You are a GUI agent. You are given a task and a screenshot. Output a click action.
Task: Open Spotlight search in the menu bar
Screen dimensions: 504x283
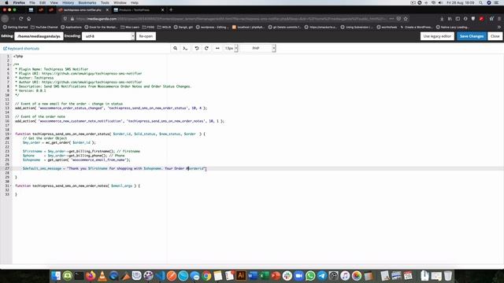tap(480, 2)
